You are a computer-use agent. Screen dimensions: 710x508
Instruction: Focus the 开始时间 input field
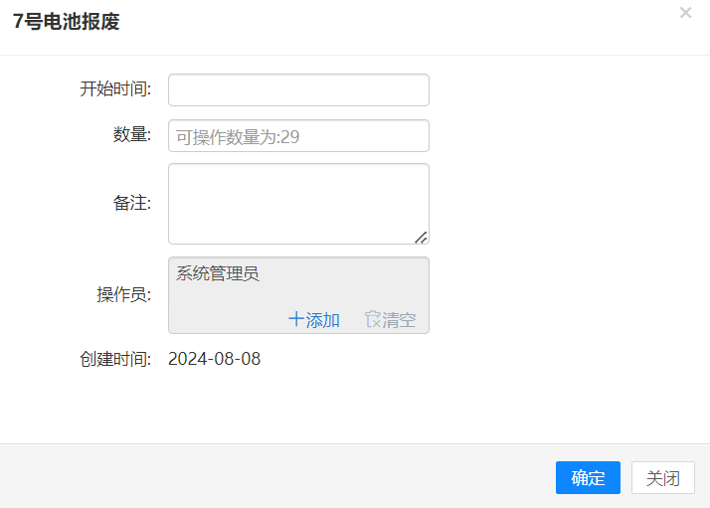click(298, 89)
